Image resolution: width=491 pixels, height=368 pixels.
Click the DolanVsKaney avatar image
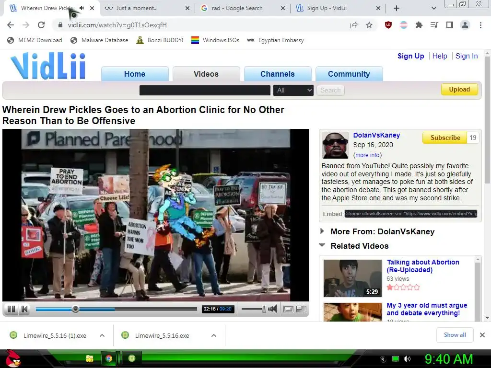point(335,145)
